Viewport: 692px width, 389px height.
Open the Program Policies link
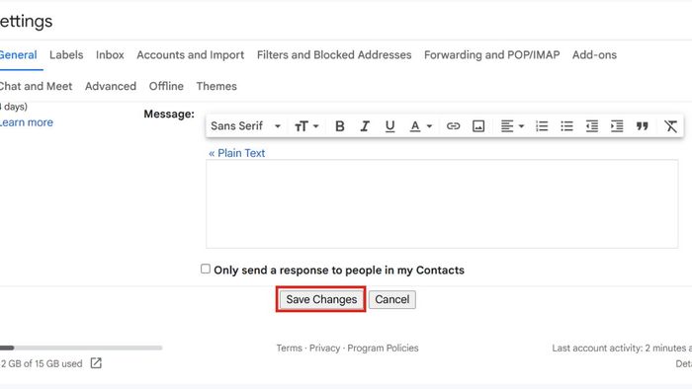pos(383,349)
